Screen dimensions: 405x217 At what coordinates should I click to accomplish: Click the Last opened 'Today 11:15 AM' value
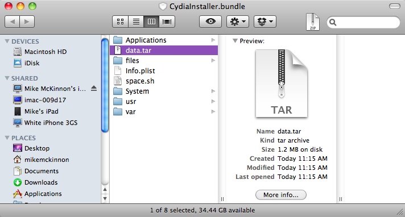303,177
